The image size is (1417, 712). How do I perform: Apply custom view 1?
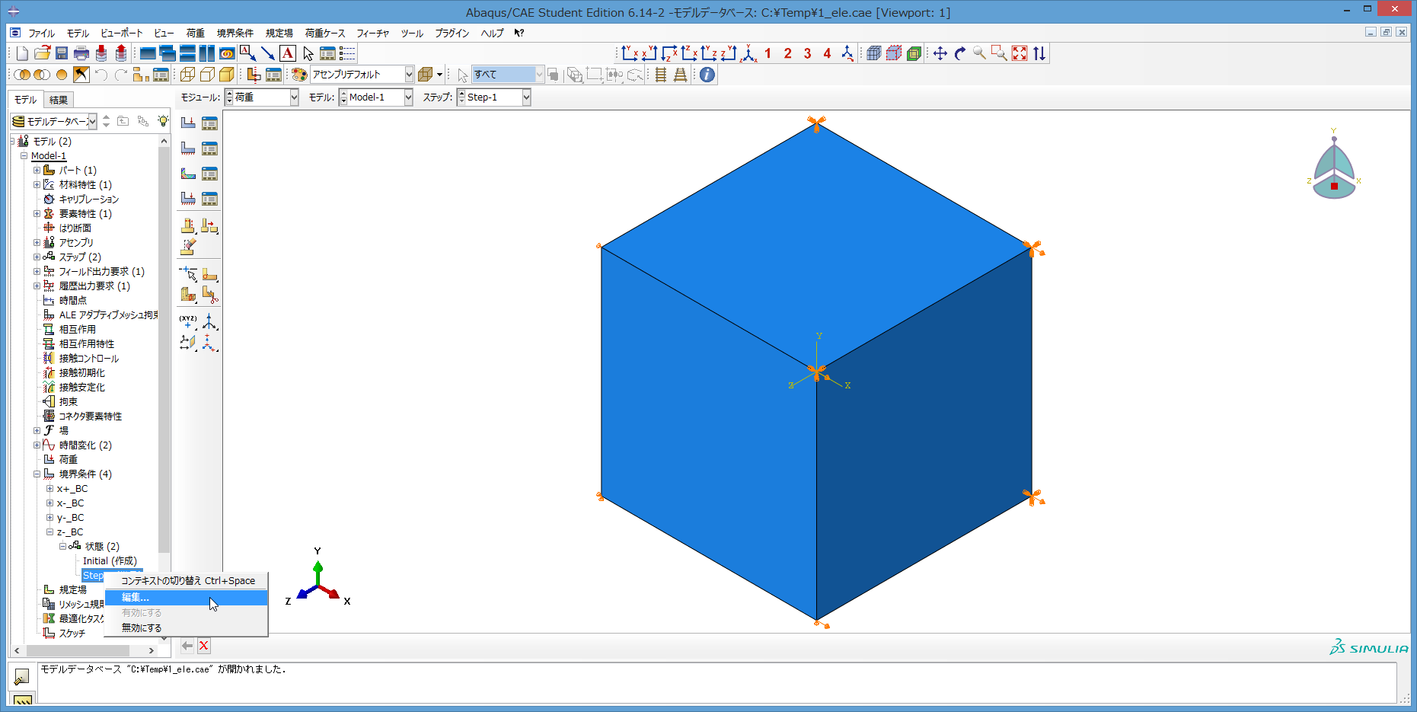pyautogui.click(x=768, y=53)
